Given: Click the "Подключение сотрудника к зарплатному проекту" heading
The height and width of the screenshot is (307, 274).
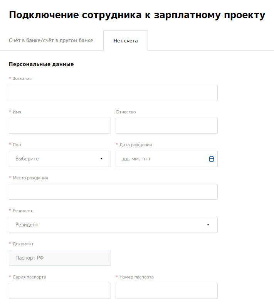Looking at the screenshot, I should coord(137,15).
